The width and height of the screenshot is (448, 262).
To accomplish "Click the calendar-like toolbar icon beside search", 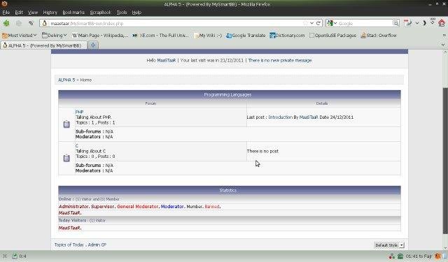I will pyautogui.click(x=407, y=23).
